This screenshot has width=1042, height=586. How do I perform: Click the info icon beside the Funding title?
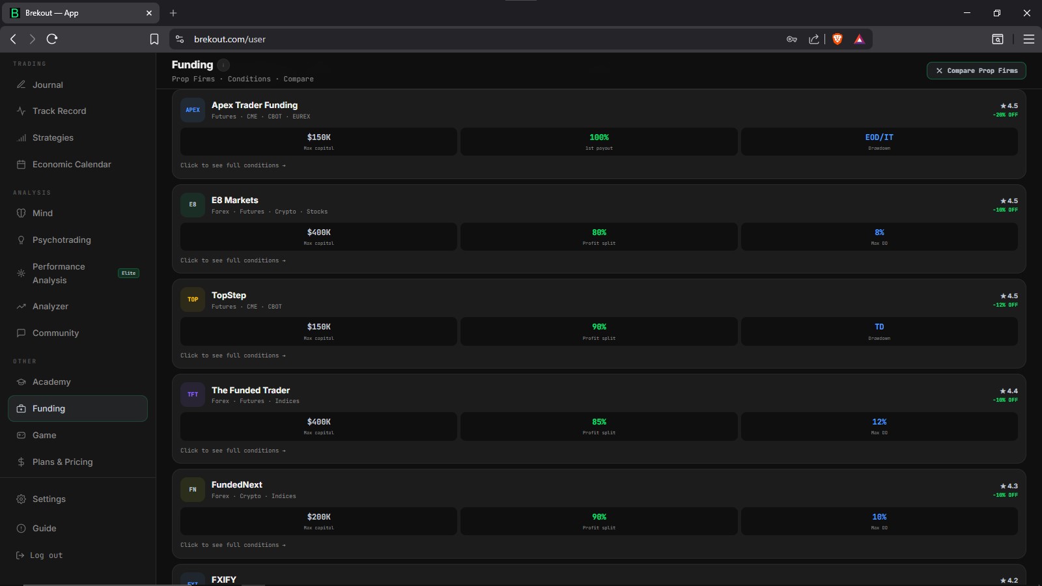[223, 65]
